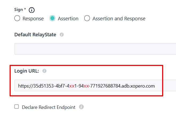The image size is (176, 114).
Task: Click the first red "xx" in the URL
Action: (x=71, y=86)
